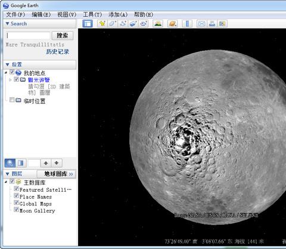Uncheck the Place Names layer
The image size is (286, 249).
click(x=16, y=196)
